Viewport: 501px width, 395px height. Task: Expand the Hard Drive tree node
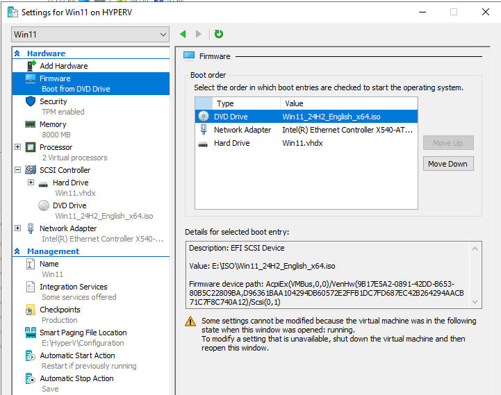coord(31,183)
